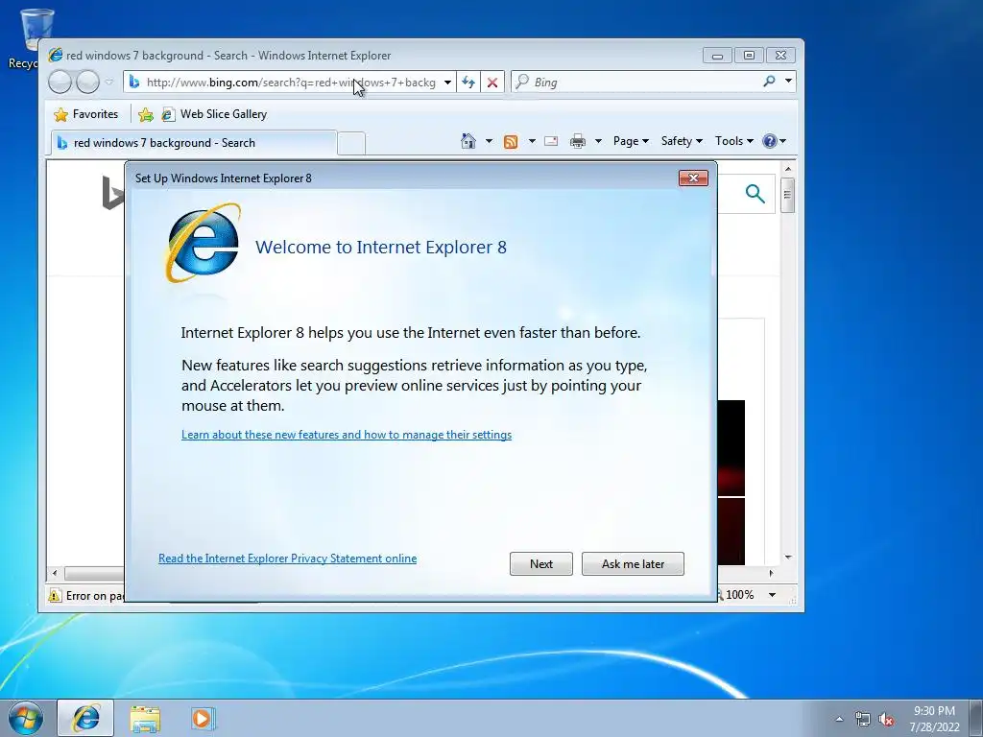The width and height of the screenshot is (983, 737).
Task: Close the Set Up Internet Explorer 8 dialog
Action: pos(693,178)
